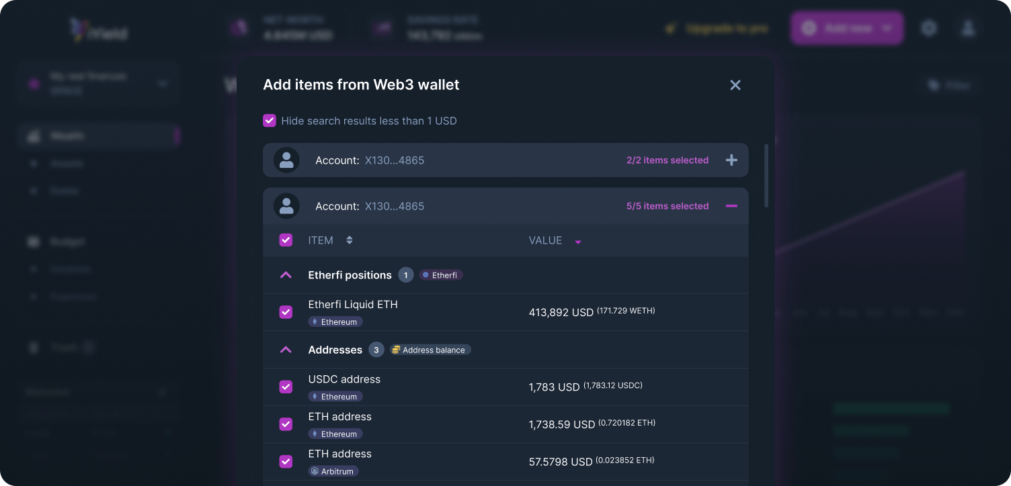Collapse the Etherfi positions group
Viewport: 1011px width, 486px height.
click(285, 275)
